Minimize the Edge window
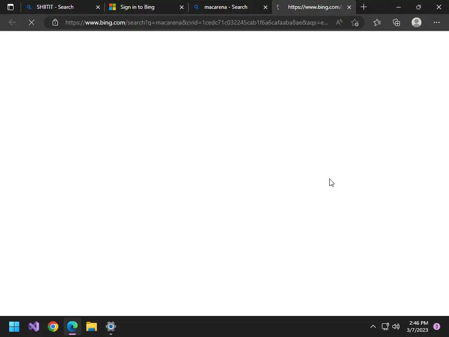This screenshot has height=337, width=449. point(398,7)
